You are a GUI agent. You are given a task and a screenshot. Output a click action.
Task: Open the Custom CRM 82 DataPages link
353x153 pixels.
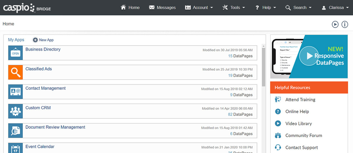pyautogui.click(x=240, y=114)
